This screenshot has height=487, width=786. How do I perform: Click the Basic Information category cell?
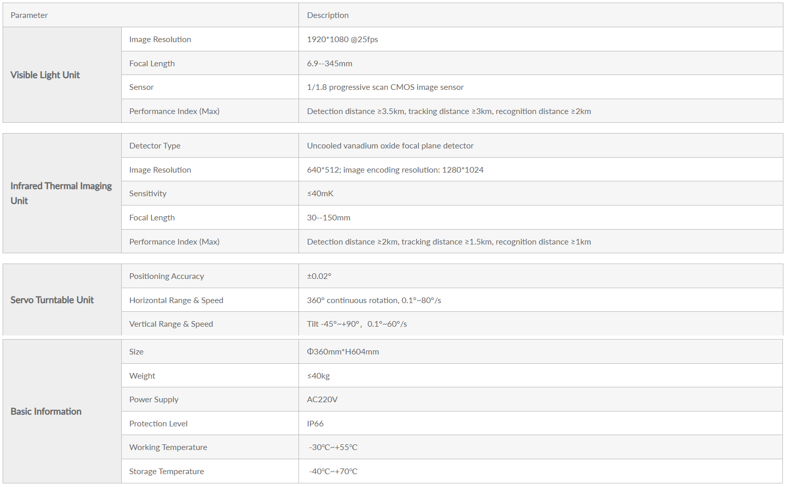tap(62, 411)
